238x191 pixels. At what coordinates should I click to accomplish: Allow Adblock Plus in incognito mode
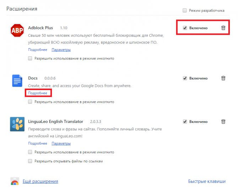(x=30, y=58)
